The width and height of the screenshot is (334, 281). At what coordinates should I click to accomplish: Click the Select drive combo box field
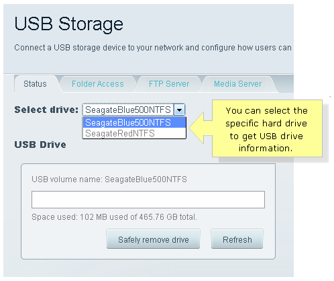[x=128, y=110]
